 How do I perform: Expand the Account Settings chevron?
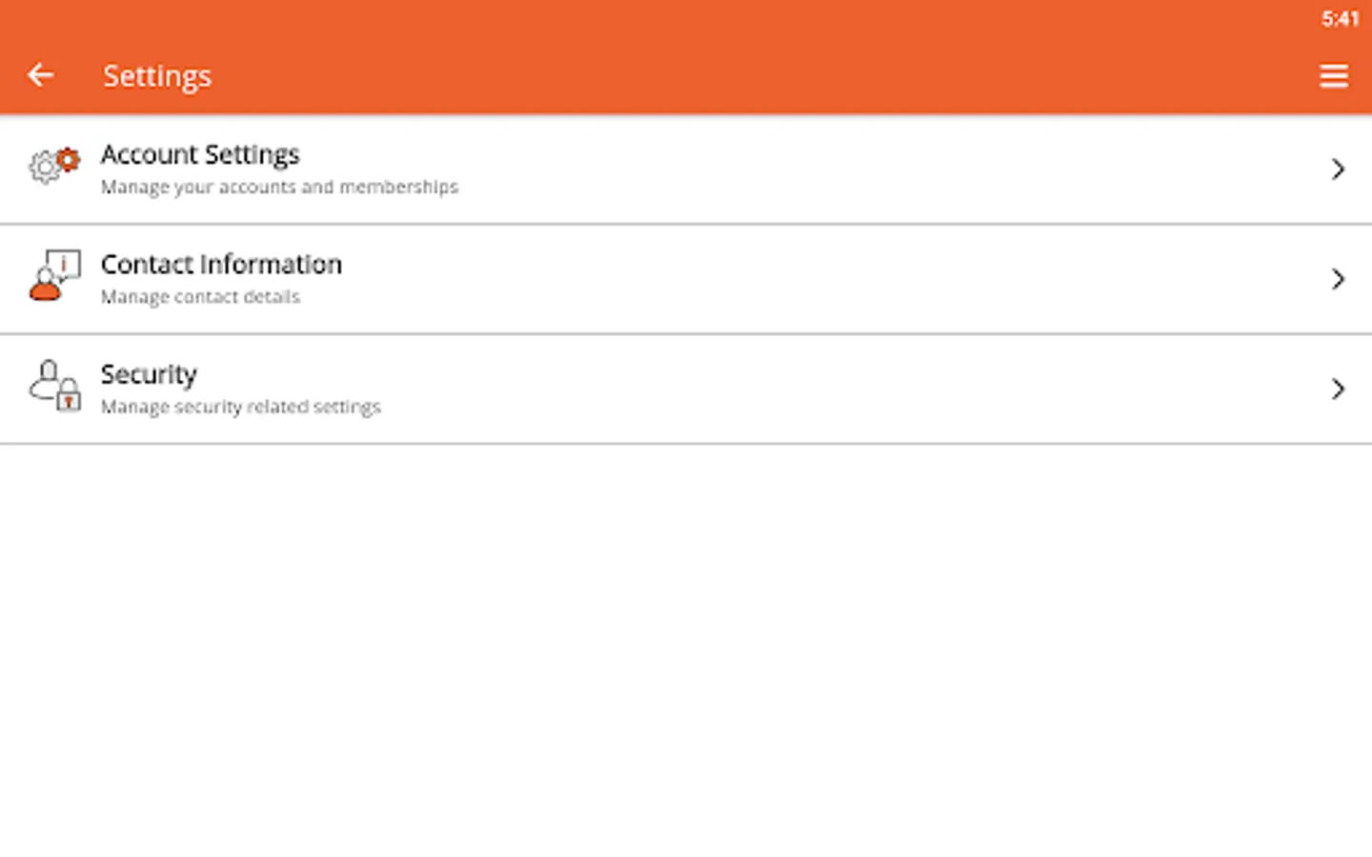[1338, 169]
